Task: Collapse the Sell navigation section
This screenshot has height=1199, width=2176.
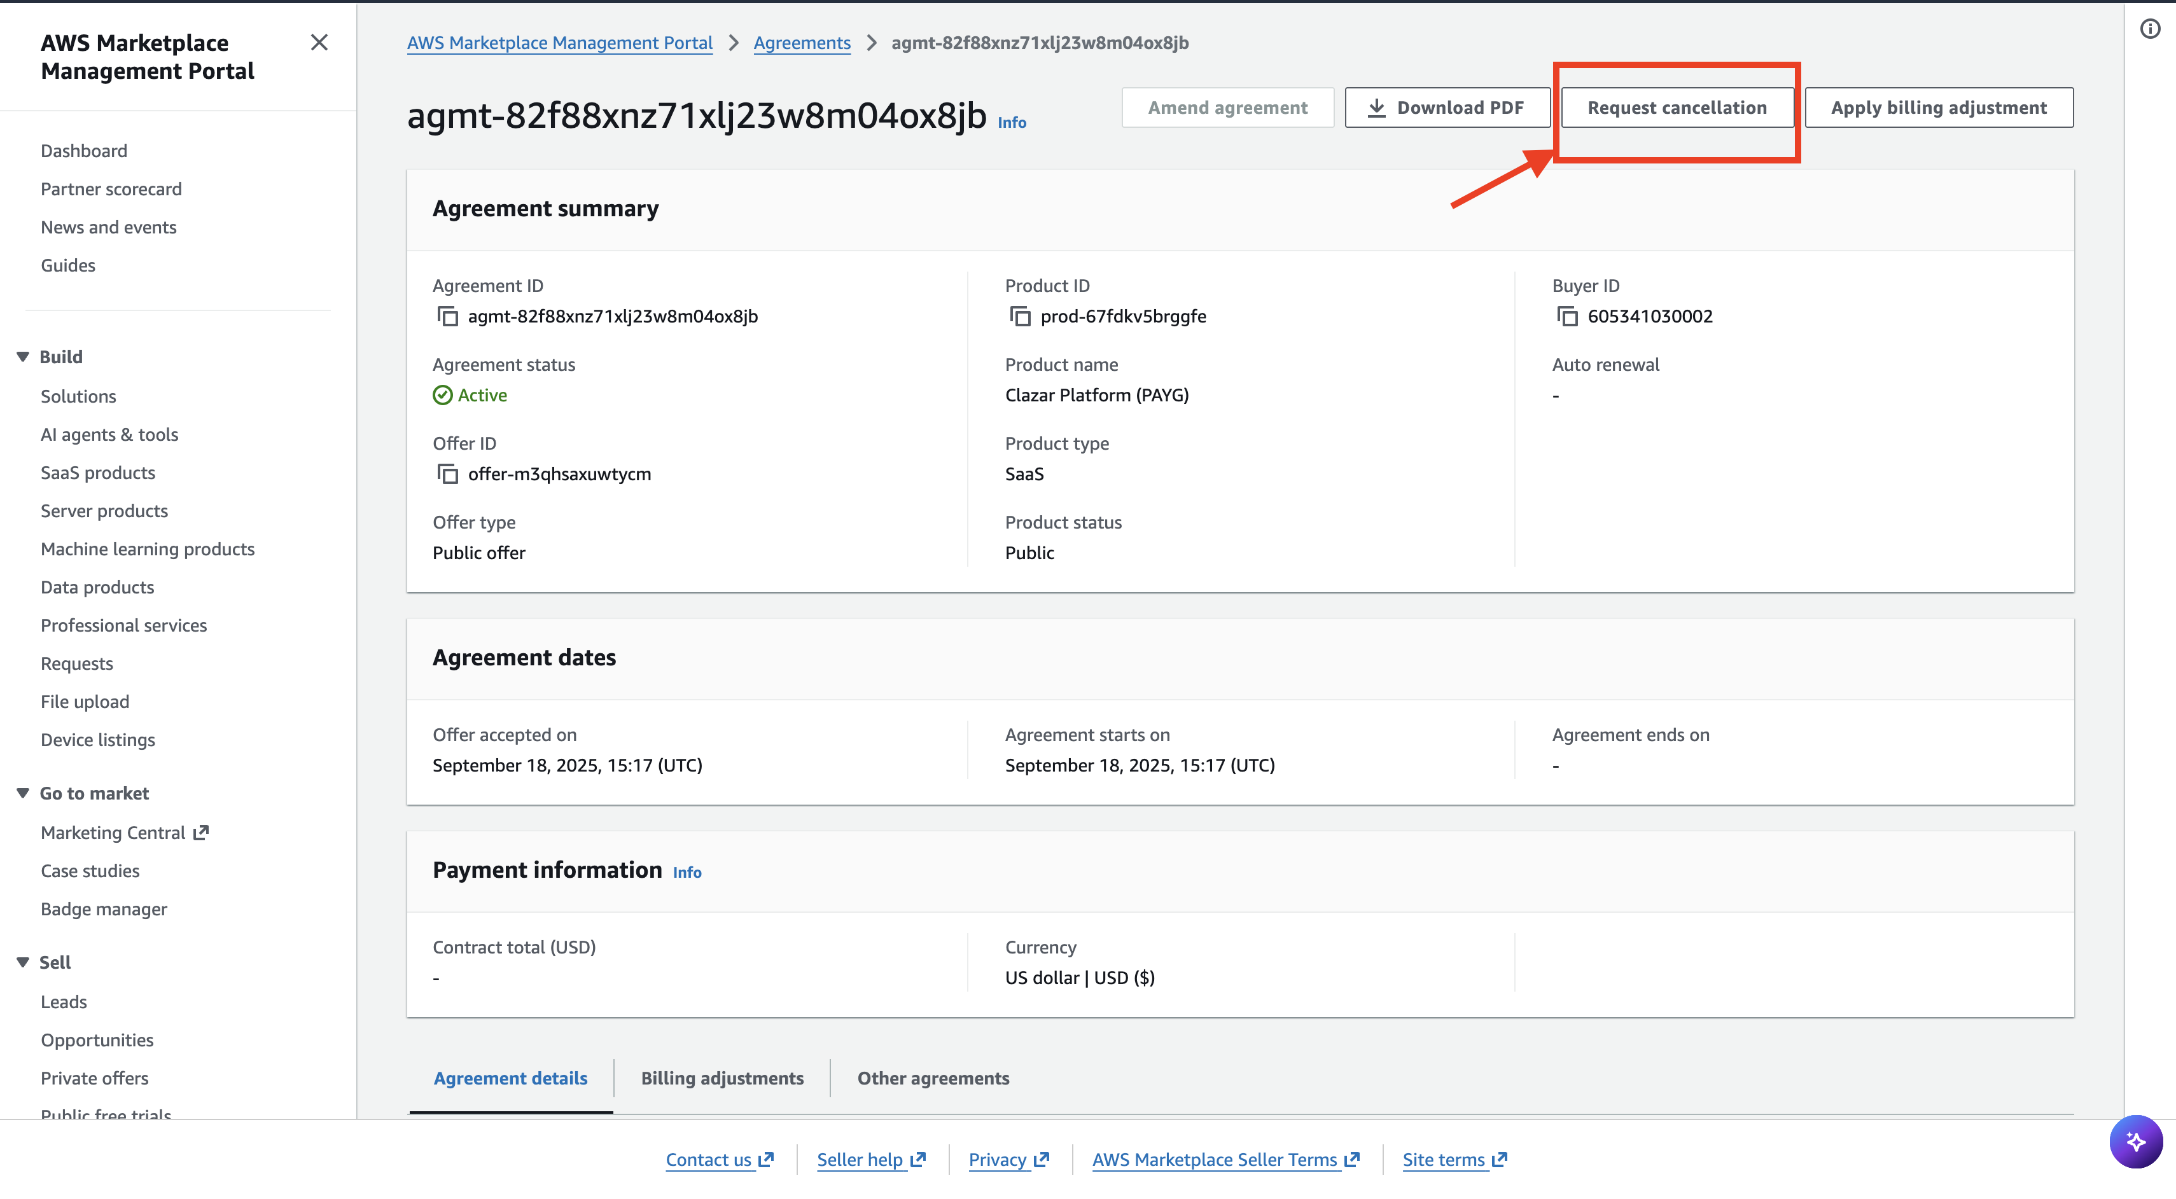Action: [23, 962]
